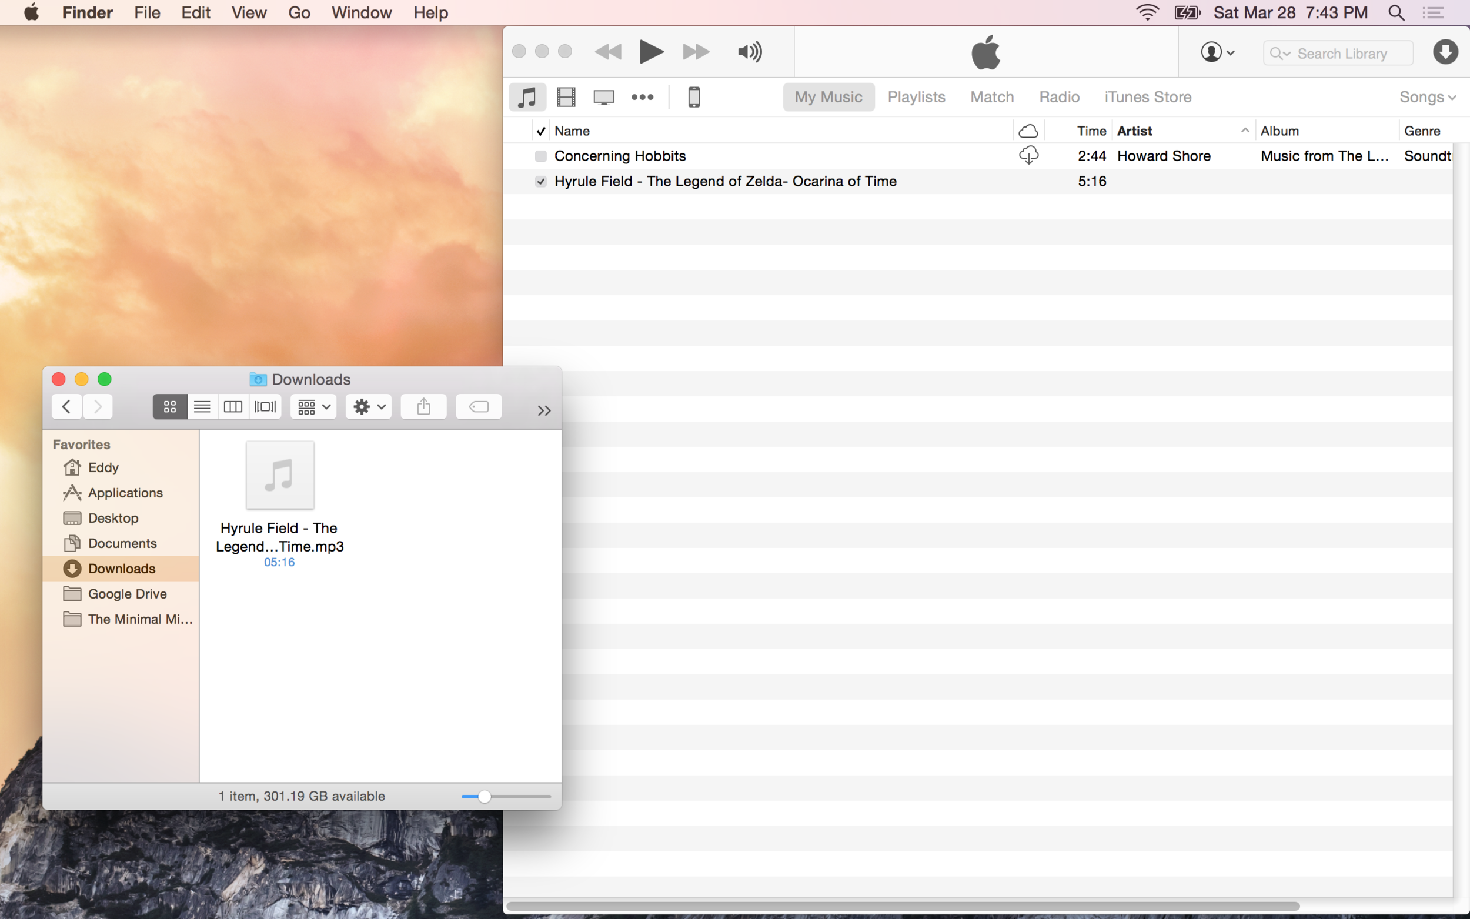Image resolution: width=1470 pixels, height=919 pixels.
Task: Open Spotlight search in menu bar
Action: 1396,12
